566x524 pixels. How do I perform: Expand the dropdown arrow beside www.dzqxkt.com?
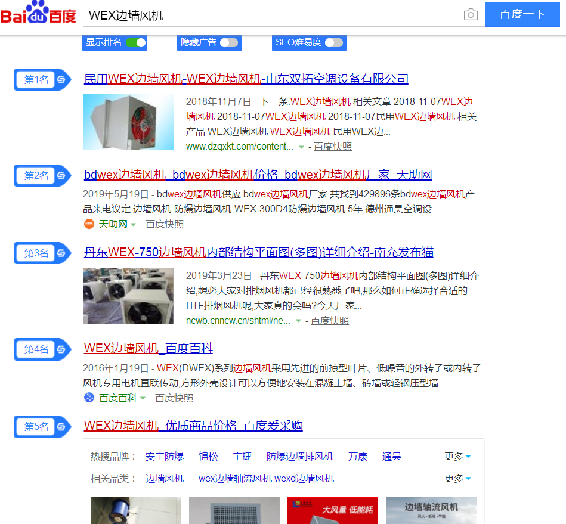point(301,147)
